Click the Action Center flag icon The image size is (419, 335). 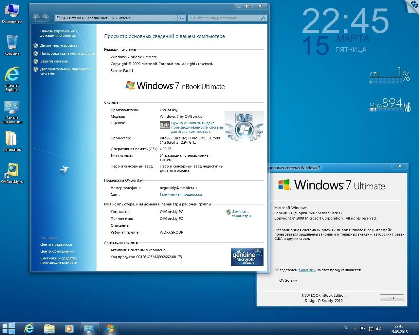click(363, 328)
